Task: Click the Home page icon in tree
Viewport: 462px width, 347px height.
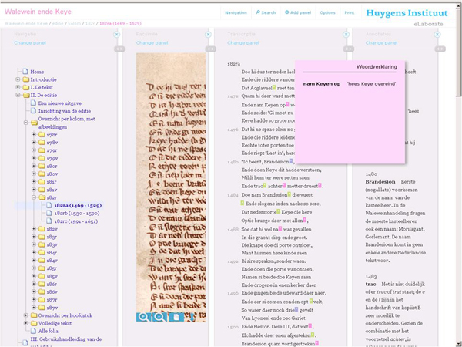Action: pyautogui.click(x=25, y=72)
